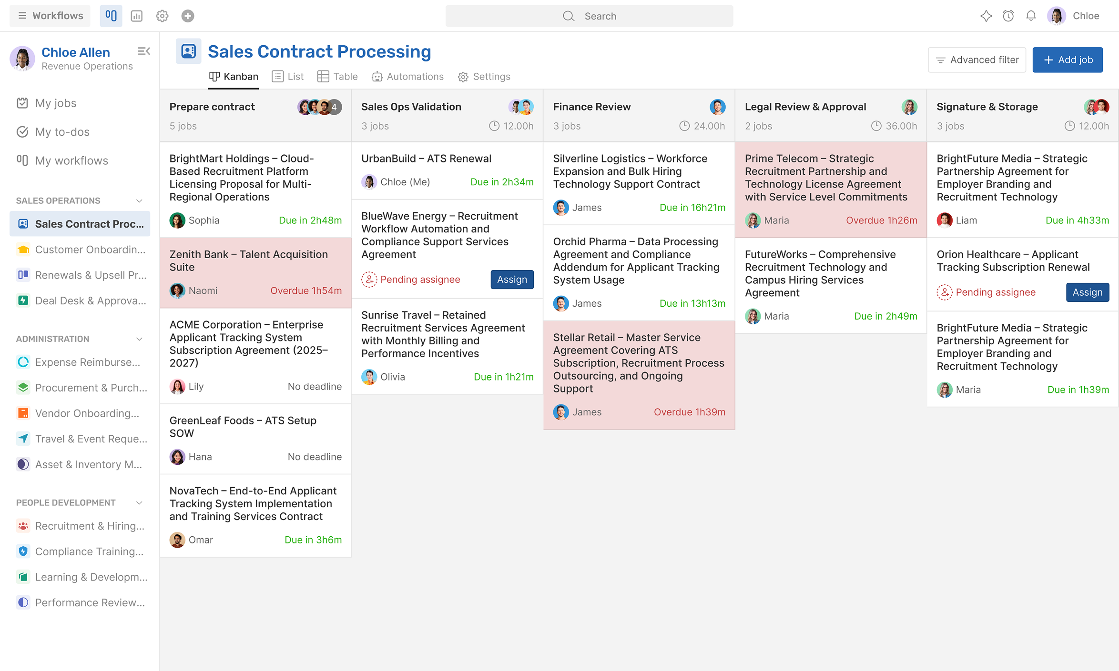
Task: Click the Pending assignee icon on BlueWave Energy card
Action: 369,280
